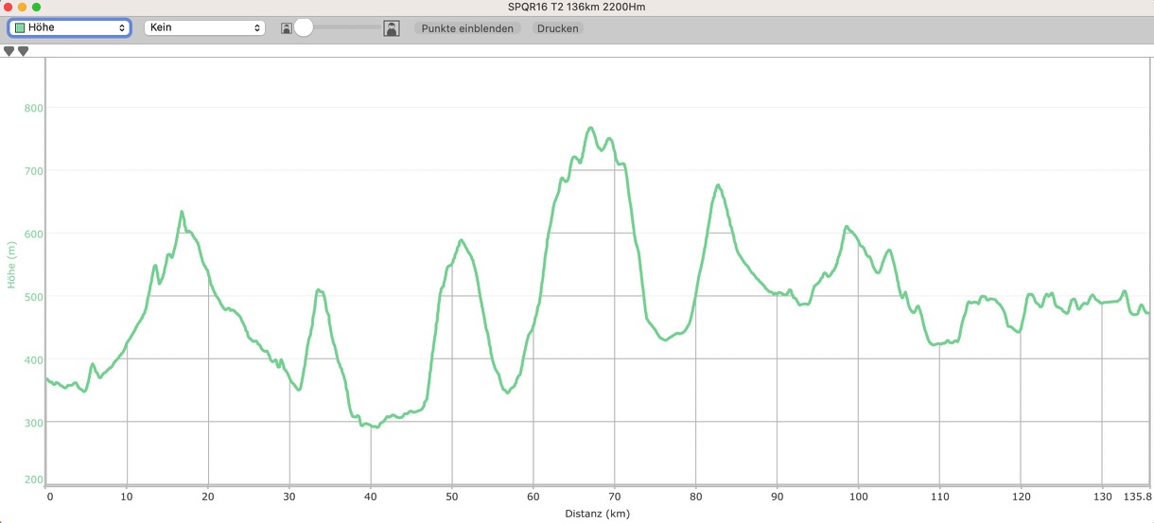Click the small portrait zoom-out icon
1154x523 pixels.
tap(286, 29)
